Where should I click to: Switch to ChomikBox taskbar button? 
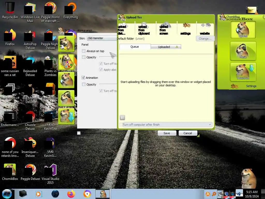[102, 194]
